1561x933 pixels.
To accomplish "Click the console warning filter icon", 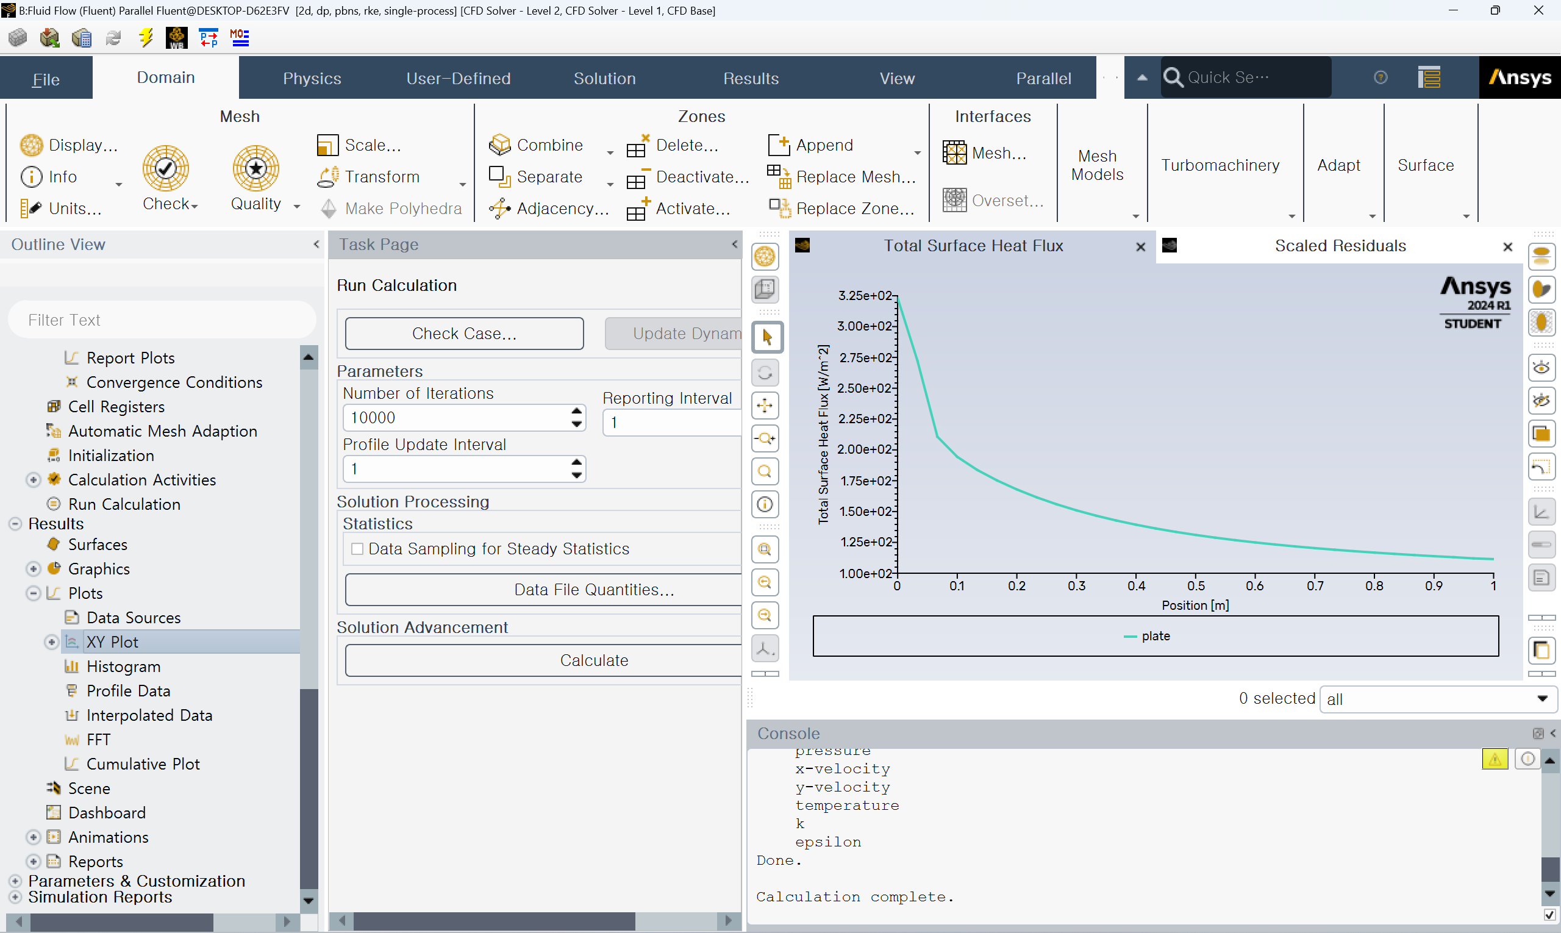I will tap(1495, 759).
